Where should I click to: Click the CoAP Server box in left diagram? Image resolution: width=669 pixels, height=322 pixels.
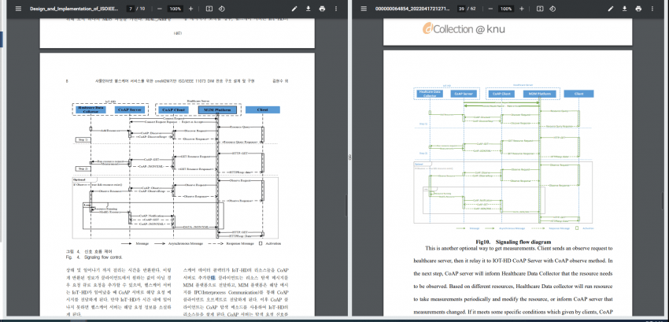coord(129,109)
